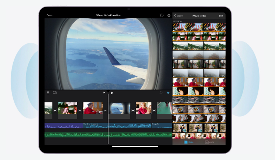Play the movie preview
275x160 pixels.
coord(112,93)
